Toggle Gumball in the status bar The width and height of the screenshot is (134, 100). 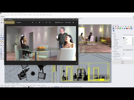click(61, 87)
